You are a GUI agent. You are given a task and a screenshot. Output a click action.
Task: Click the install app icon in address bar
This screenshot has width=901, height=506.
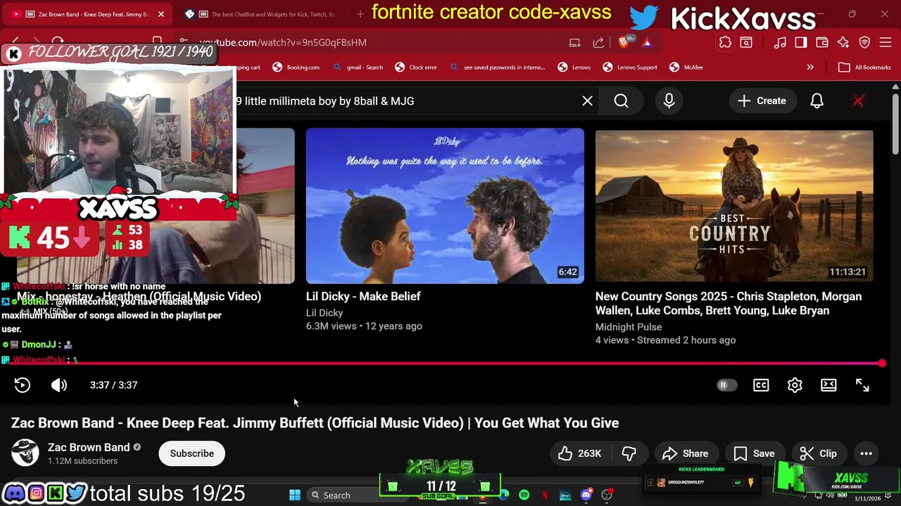(x=575, y=43)
